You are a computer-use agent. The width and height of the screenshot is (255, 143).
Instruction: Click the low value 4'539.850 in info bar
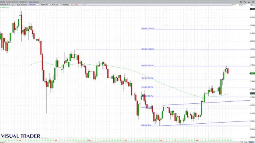click(x=65, y=5)
